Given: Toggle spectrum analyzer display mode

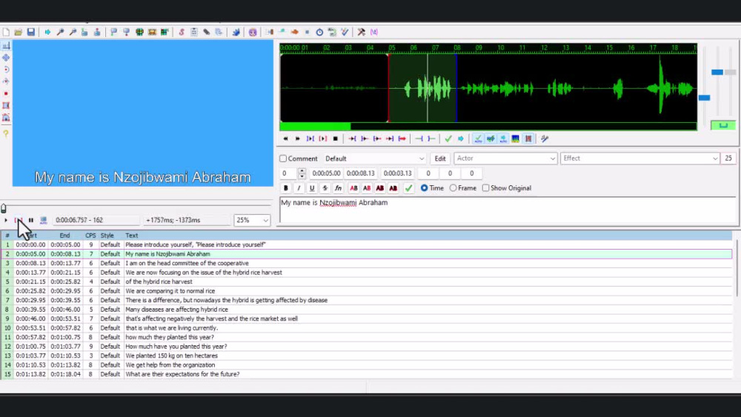Looking at the screenshot, I should (516, 139).
